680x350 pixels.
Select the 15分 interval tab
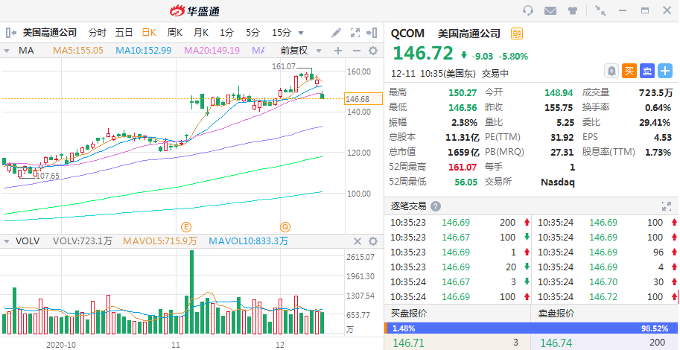click(282, 33)
